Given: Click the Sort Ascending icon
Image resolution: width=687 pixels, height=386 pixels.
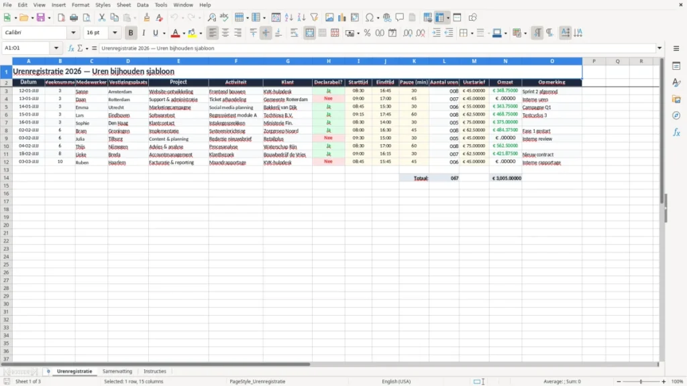Looking at the screenshot, I should 288,17.
